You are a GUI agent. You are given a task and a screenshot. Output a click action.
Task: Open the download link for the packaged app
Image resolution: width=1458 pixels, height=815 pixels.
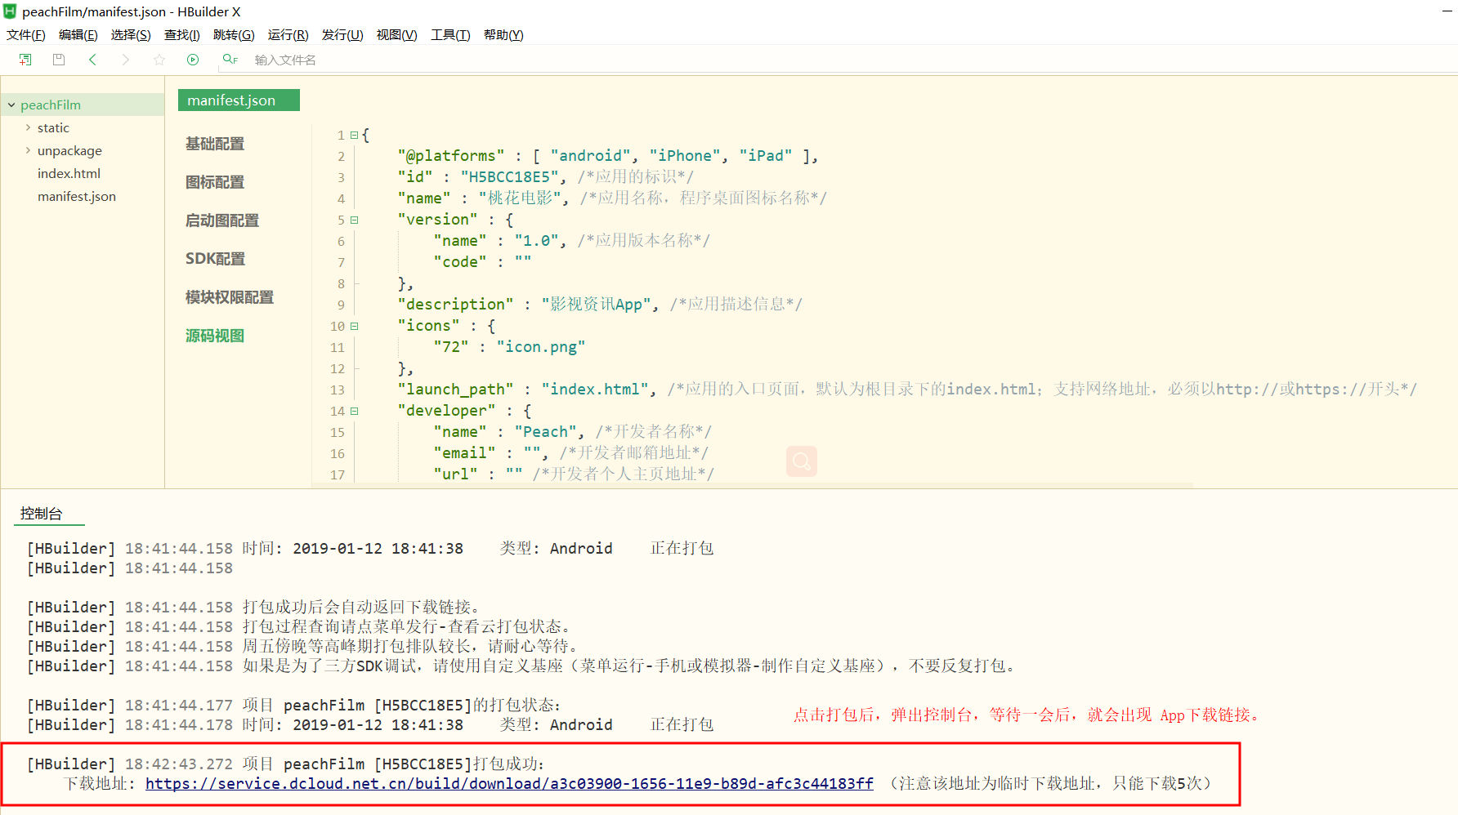point(508,783)
